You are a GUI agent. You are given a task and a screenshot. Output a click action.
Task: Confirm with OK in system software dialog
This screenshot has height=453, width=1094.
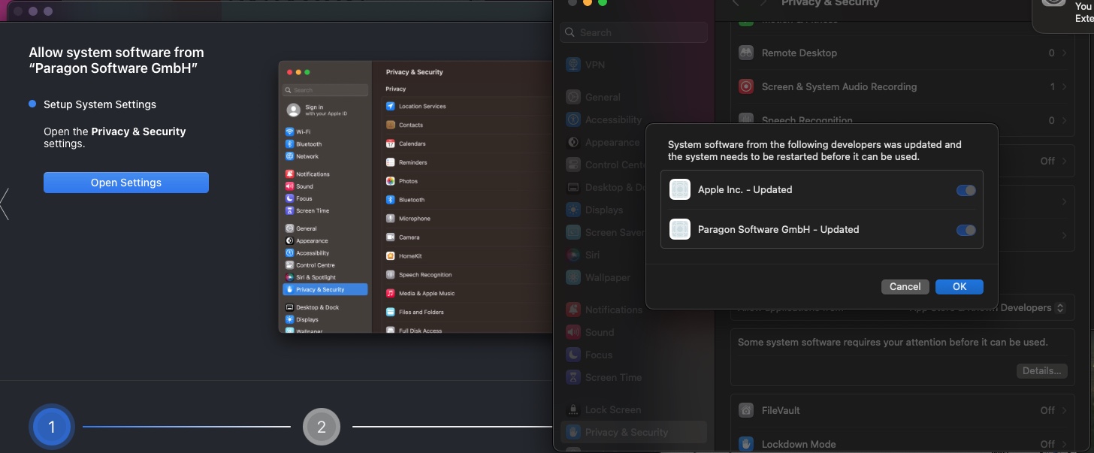[x=960, y=286]
